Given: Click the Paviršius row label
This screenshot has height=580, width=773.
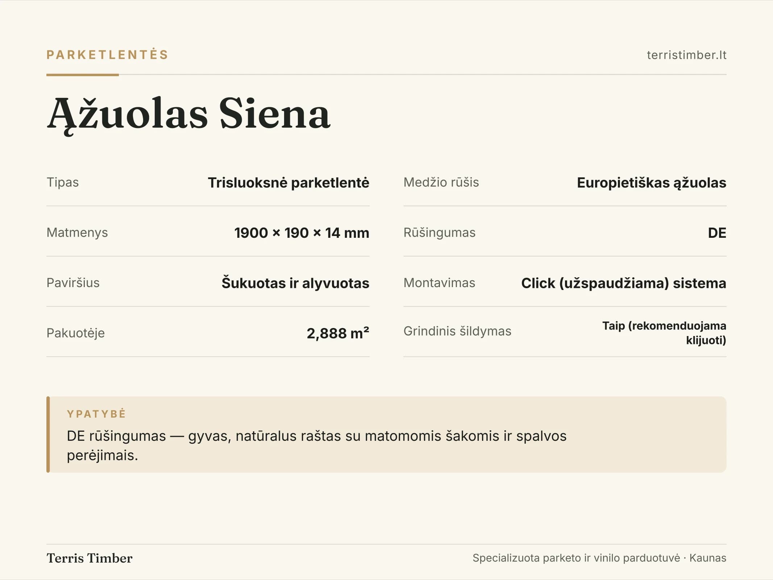Looking at the screenshot, I should click(73, 283).
